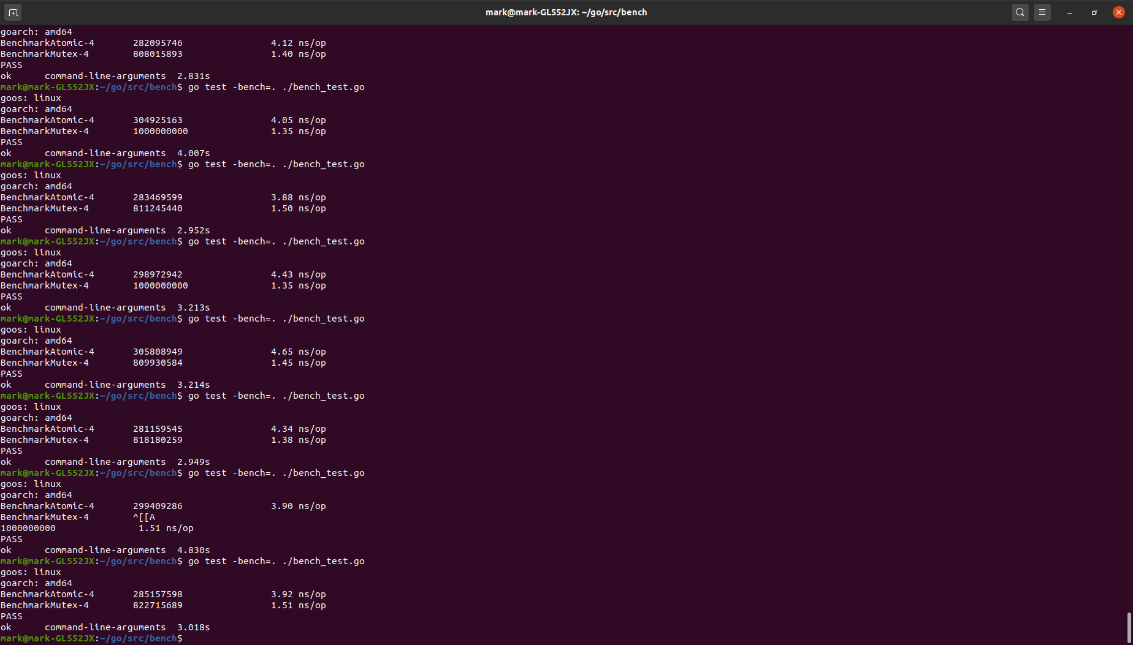Restore the terminal window size
1133x645 pixels.
pyautogui.click(x=1094, y=12)
